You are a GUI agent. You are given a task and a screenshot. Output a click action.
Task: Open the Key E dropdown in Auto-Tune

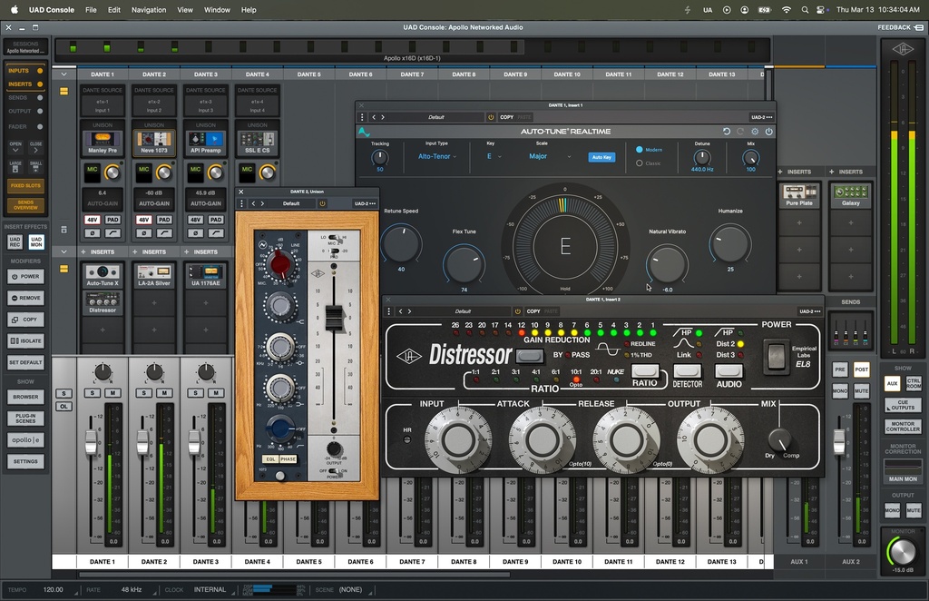tap(494, 156)
